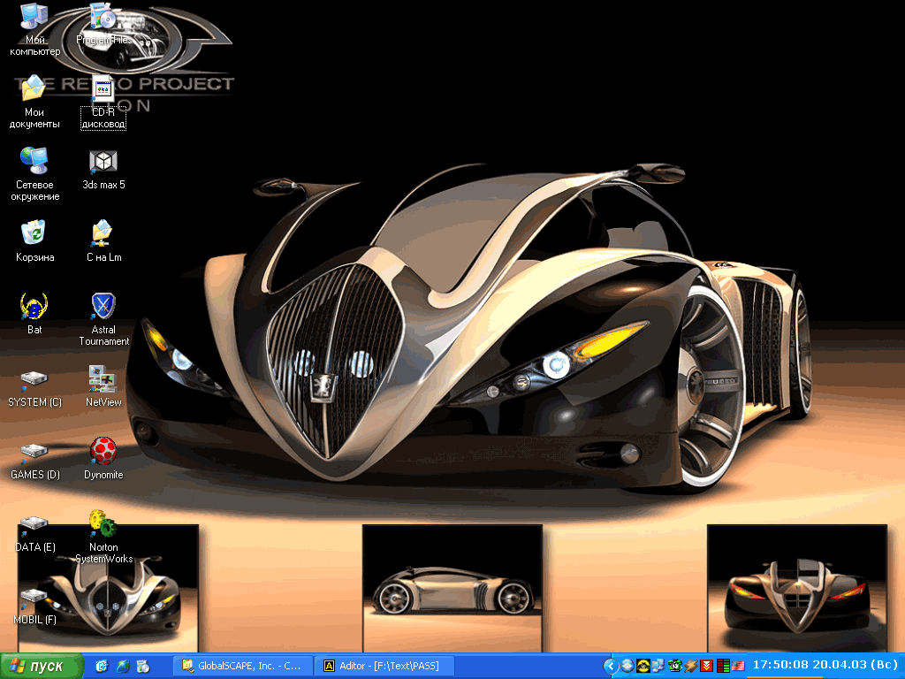
Task: Open the orange lightning bolt tray icon
Action: tap(691, 667)
